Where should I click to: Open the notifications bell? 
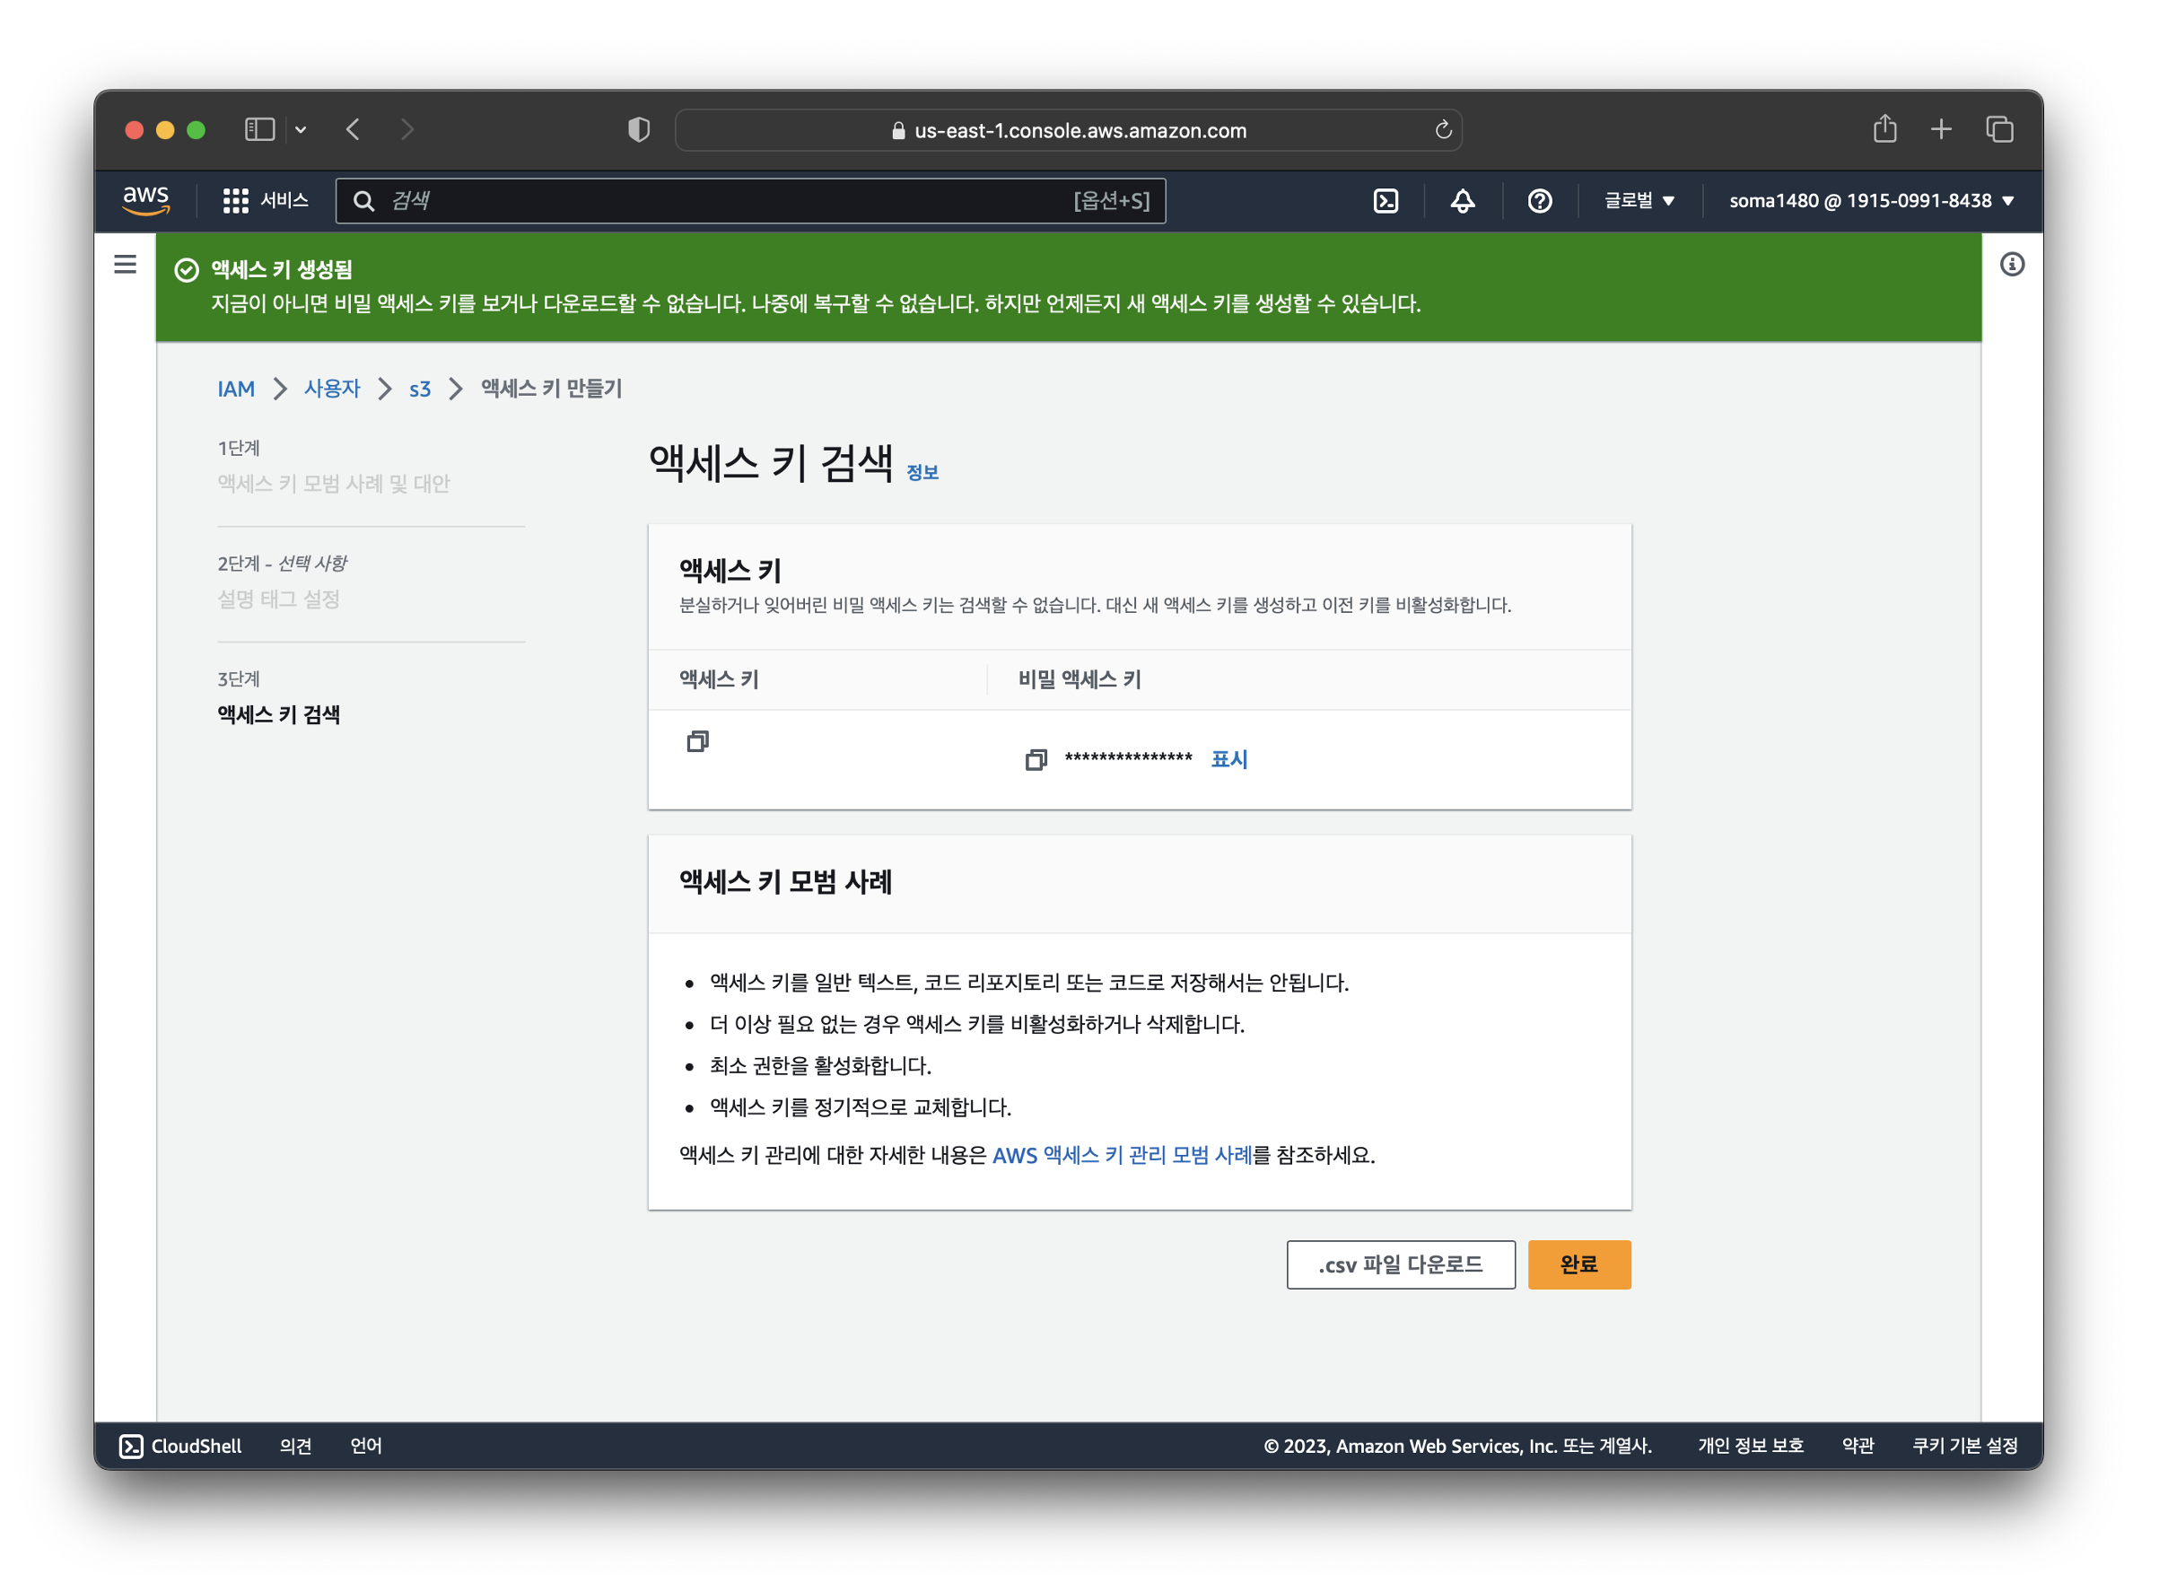click(1464, 201)
